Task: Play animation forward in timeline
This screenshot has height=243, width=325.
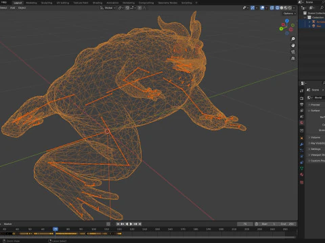Action: point(131,224)
